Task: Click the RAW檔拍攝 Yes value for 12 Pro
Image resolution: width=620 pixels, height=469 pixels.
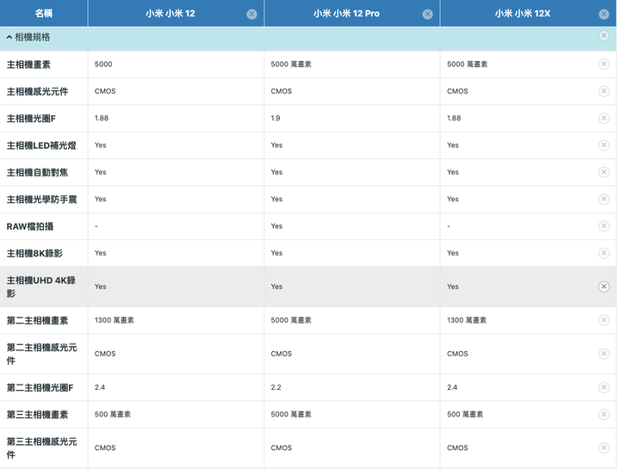Action: coord(276,226)
